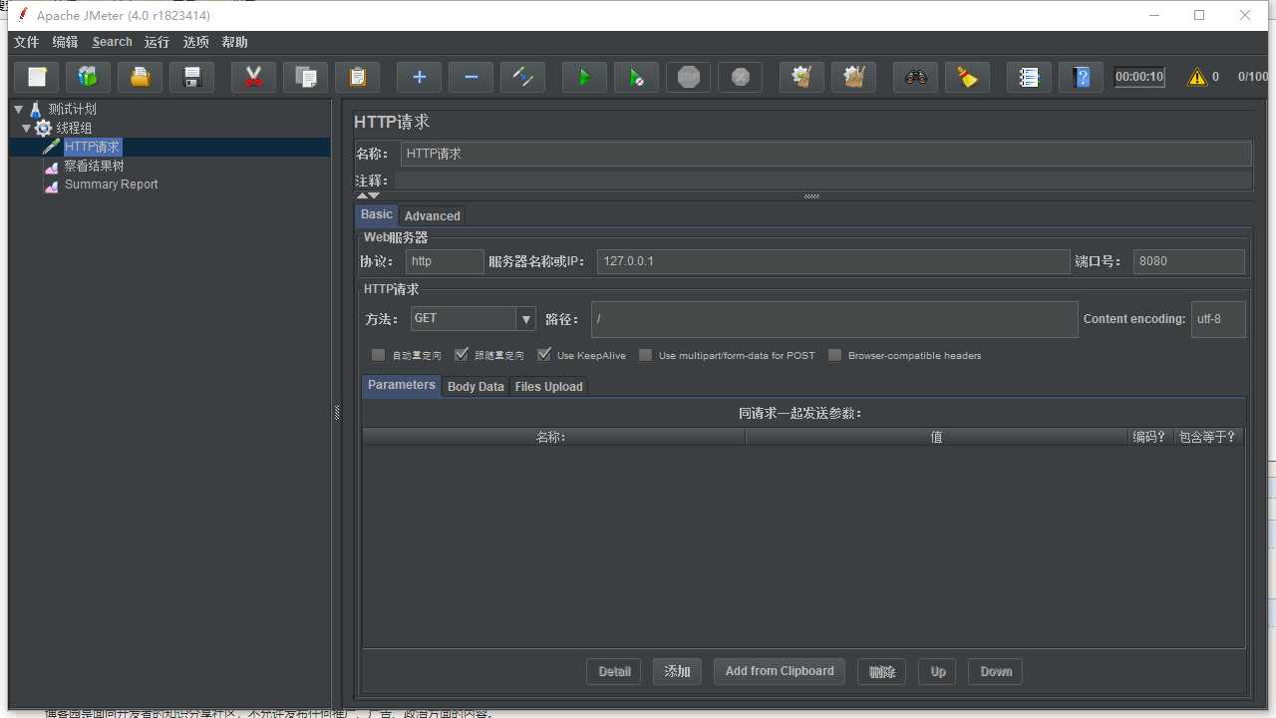Enable Browser-compatible headers checkbox
Viewport: 1276px width, 718px height.
(835, 355)
